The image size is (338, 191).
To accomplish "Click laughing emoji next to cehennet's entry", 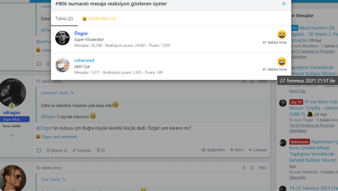I will point(282,62).
